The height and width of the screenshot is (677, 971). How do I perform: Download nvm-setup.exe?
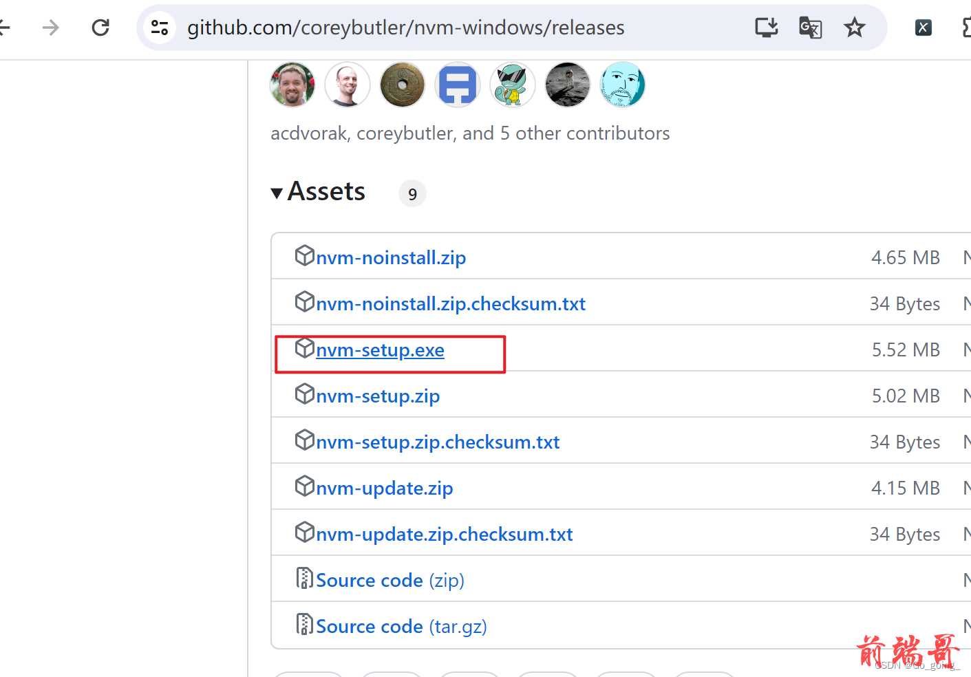click(x=380, y=350)
